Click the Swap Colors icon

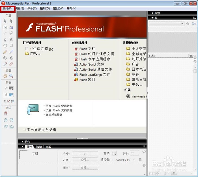[12, 101]
